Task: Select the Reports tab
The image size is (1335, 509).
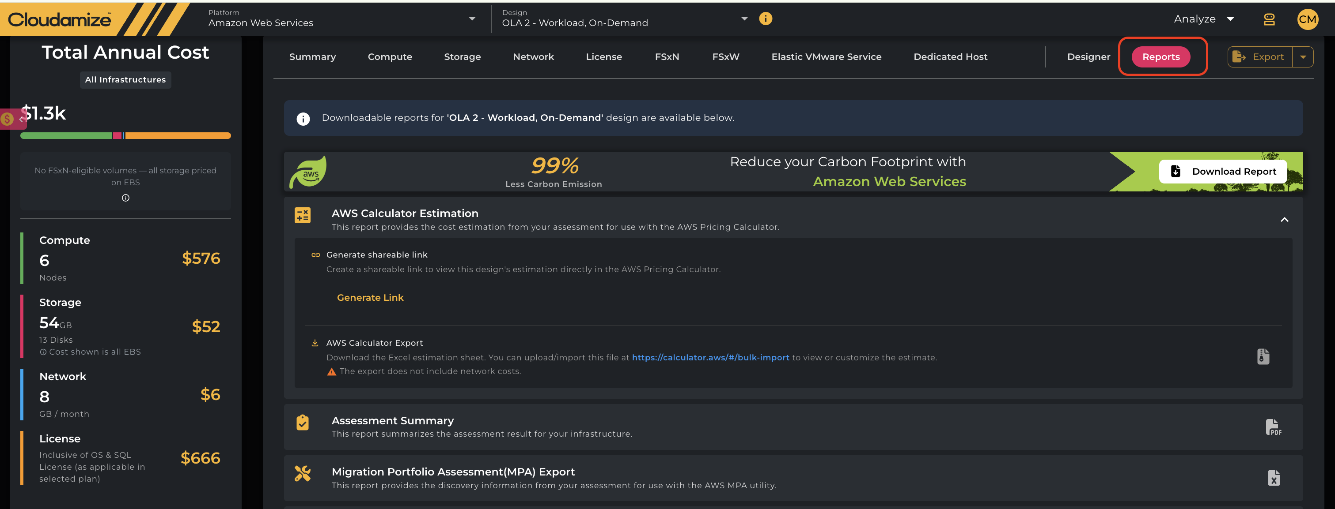Action: pos(1161,57)
